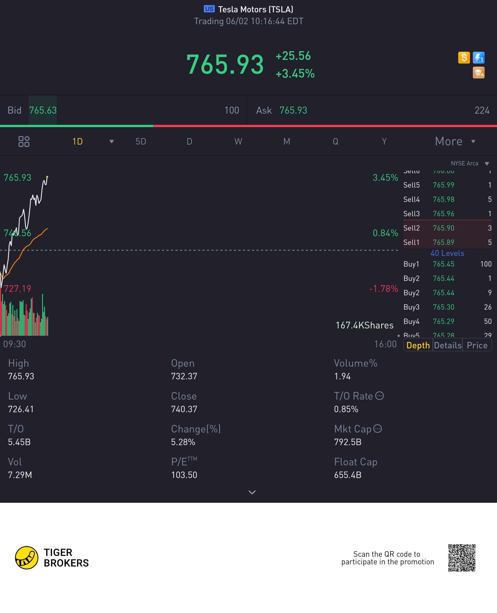
Task: Switch to the D daily chart tab
Action: coord(189,141)
